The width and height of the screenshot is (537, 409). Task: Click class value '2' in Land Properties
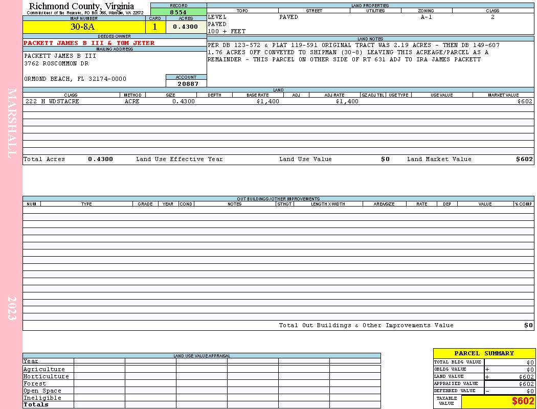tap(493, 17)
